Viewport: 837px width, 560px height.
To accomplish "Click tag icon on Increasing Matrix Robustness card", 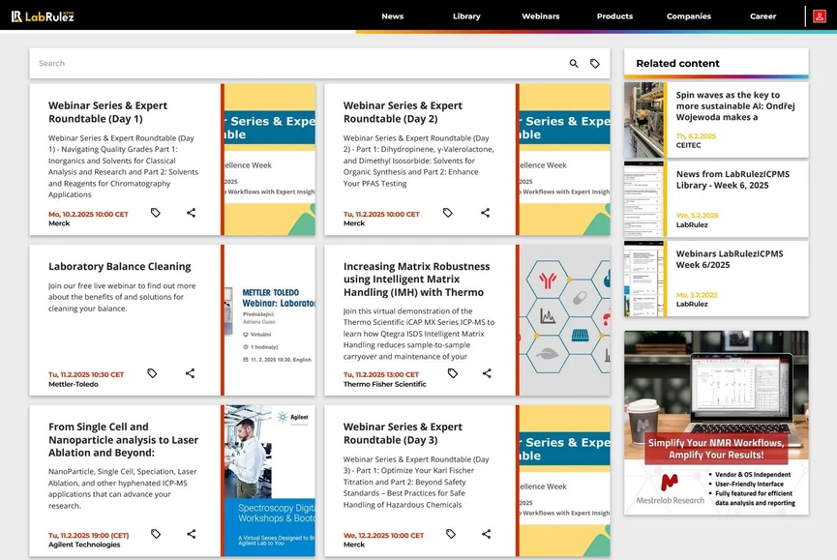I will pyautogui.click(x=453, y=373).
